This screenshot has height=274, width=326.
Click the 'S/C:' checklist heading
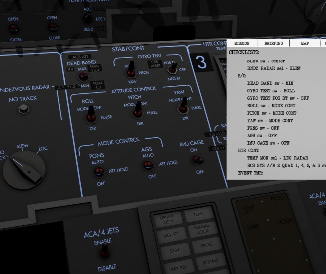tap(242, 76)
